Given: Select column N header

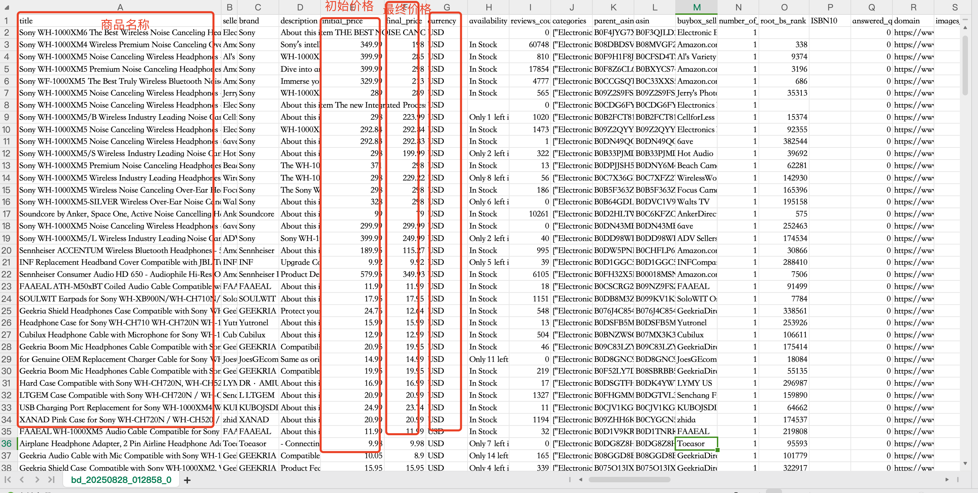Looking at the screenshot, I should (738, 7).
